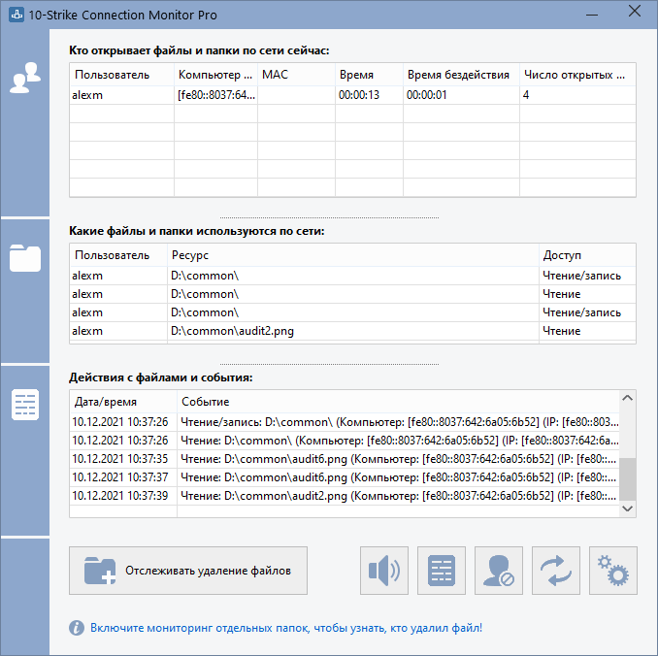This screenshot has width=658, height=656.
Task: Open the event log sidebar icon
Action: click(x=25, y=405)
